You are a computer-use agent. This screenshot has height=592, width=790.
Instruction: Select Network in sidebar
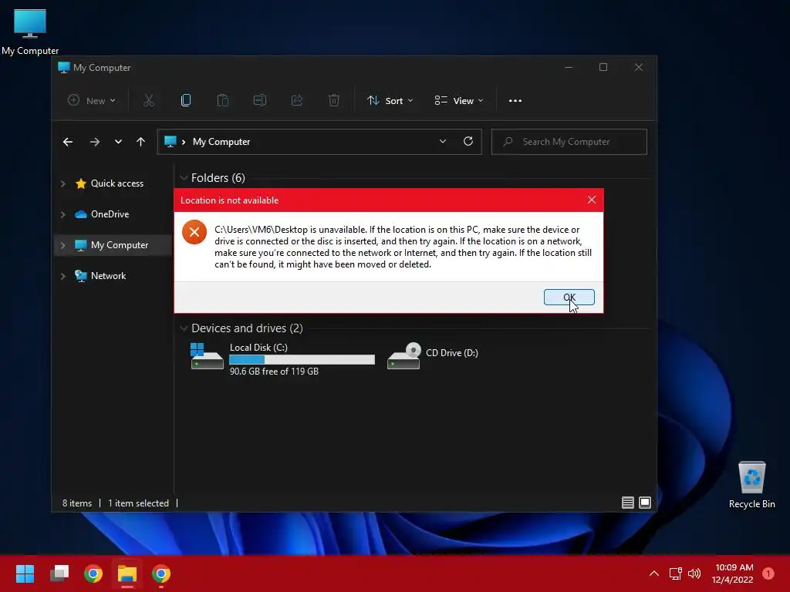(108, 276)
